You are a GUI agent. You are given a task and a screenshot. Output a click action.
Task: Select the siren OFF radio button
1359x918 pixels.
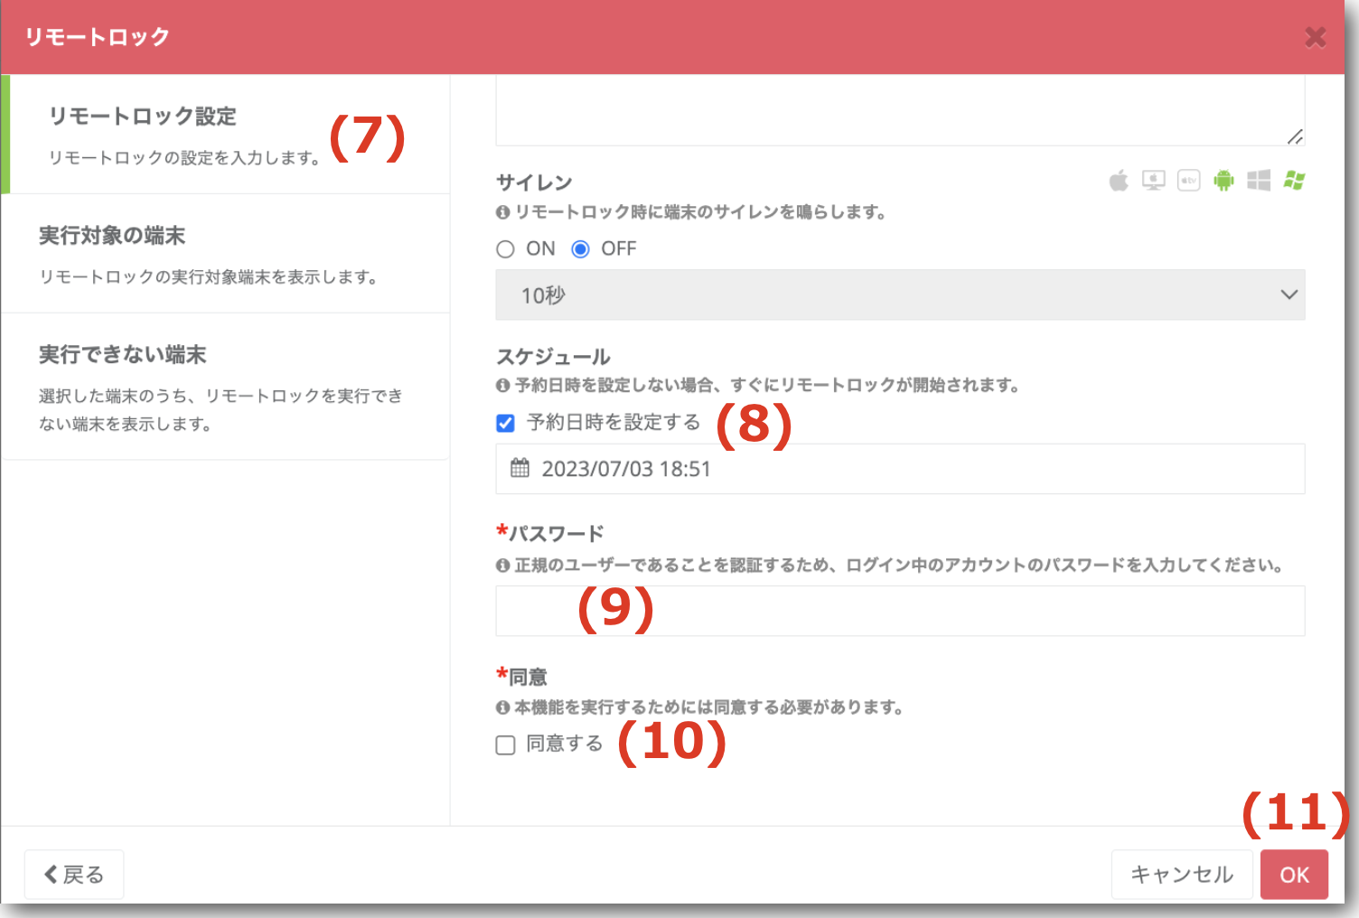[x=581, y=249]
